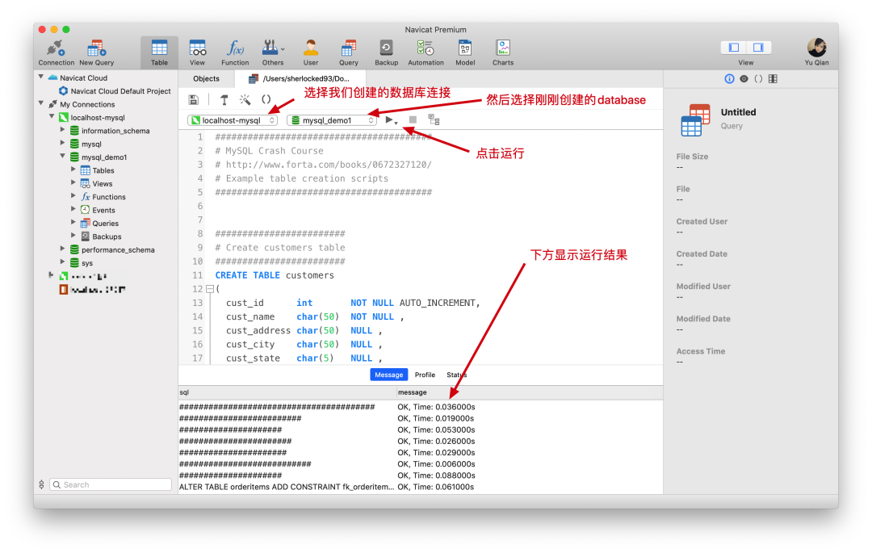Click the sql column header in results
This screenshot has height=553, width=872.
(x=287, y=392)
